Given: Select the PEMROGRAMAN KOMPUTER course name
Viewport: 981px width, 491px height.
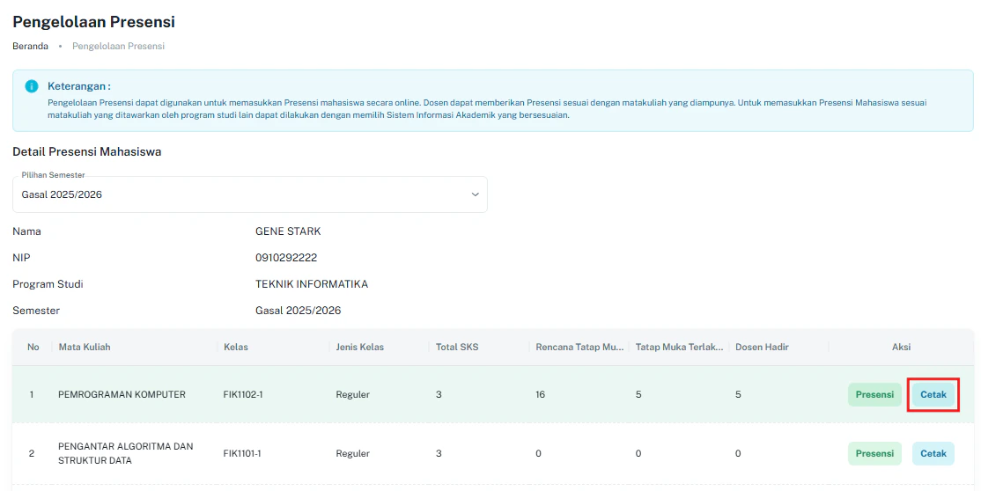Looking at the screenshot, I should (x=122, y=395).
